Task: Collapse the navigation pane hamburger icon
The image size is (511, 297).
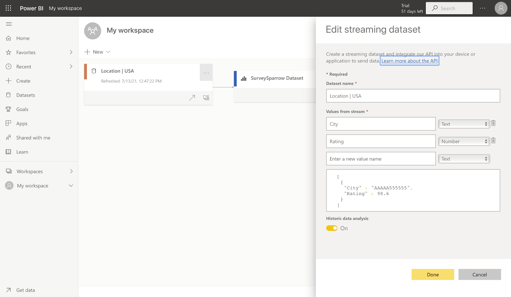Action: [9, 24]
